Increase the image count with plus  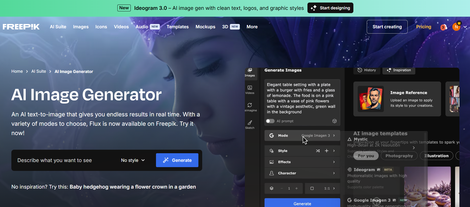point(296,188)
